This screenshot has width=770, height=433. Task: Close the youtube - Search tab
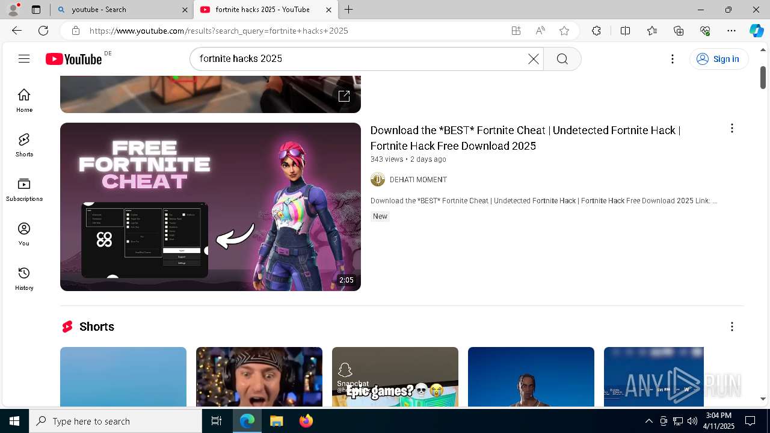pos(185,10)
